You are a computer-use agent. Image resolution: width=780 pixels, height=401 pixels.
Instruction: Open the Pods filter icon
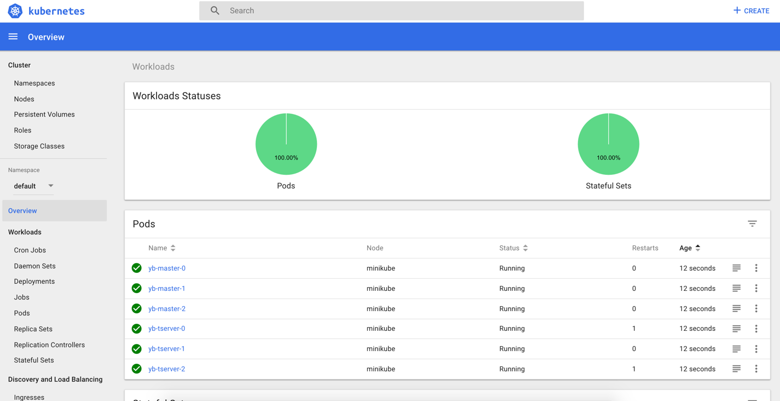pyautogui.click(x=752, y=224)
